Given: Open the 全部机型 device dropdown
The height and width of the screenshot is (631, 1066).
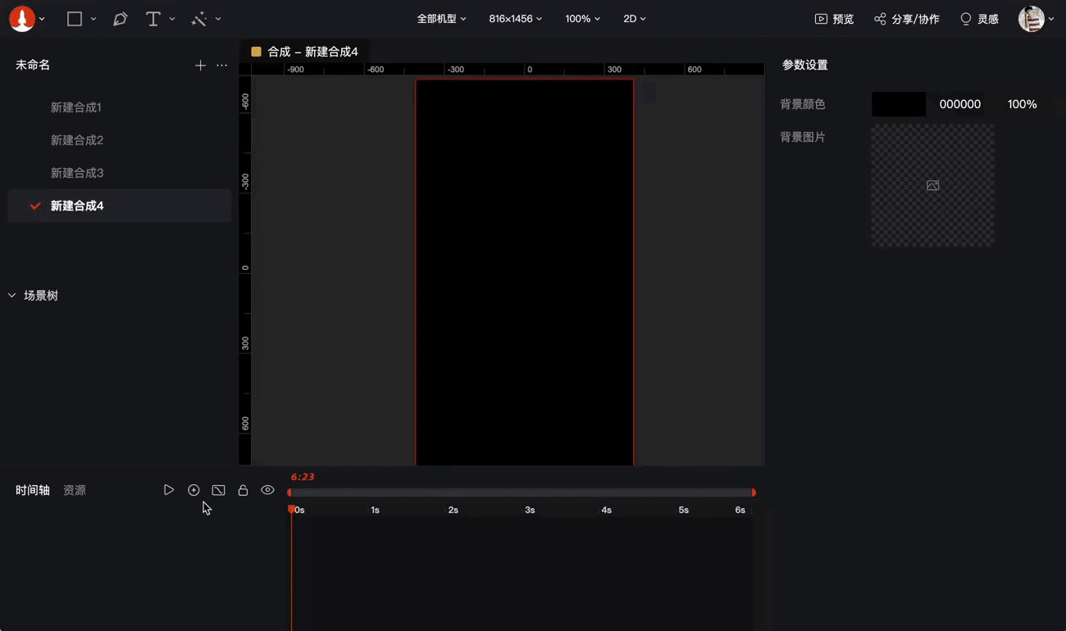Looking at the screenshot, I should click(441, 19).
